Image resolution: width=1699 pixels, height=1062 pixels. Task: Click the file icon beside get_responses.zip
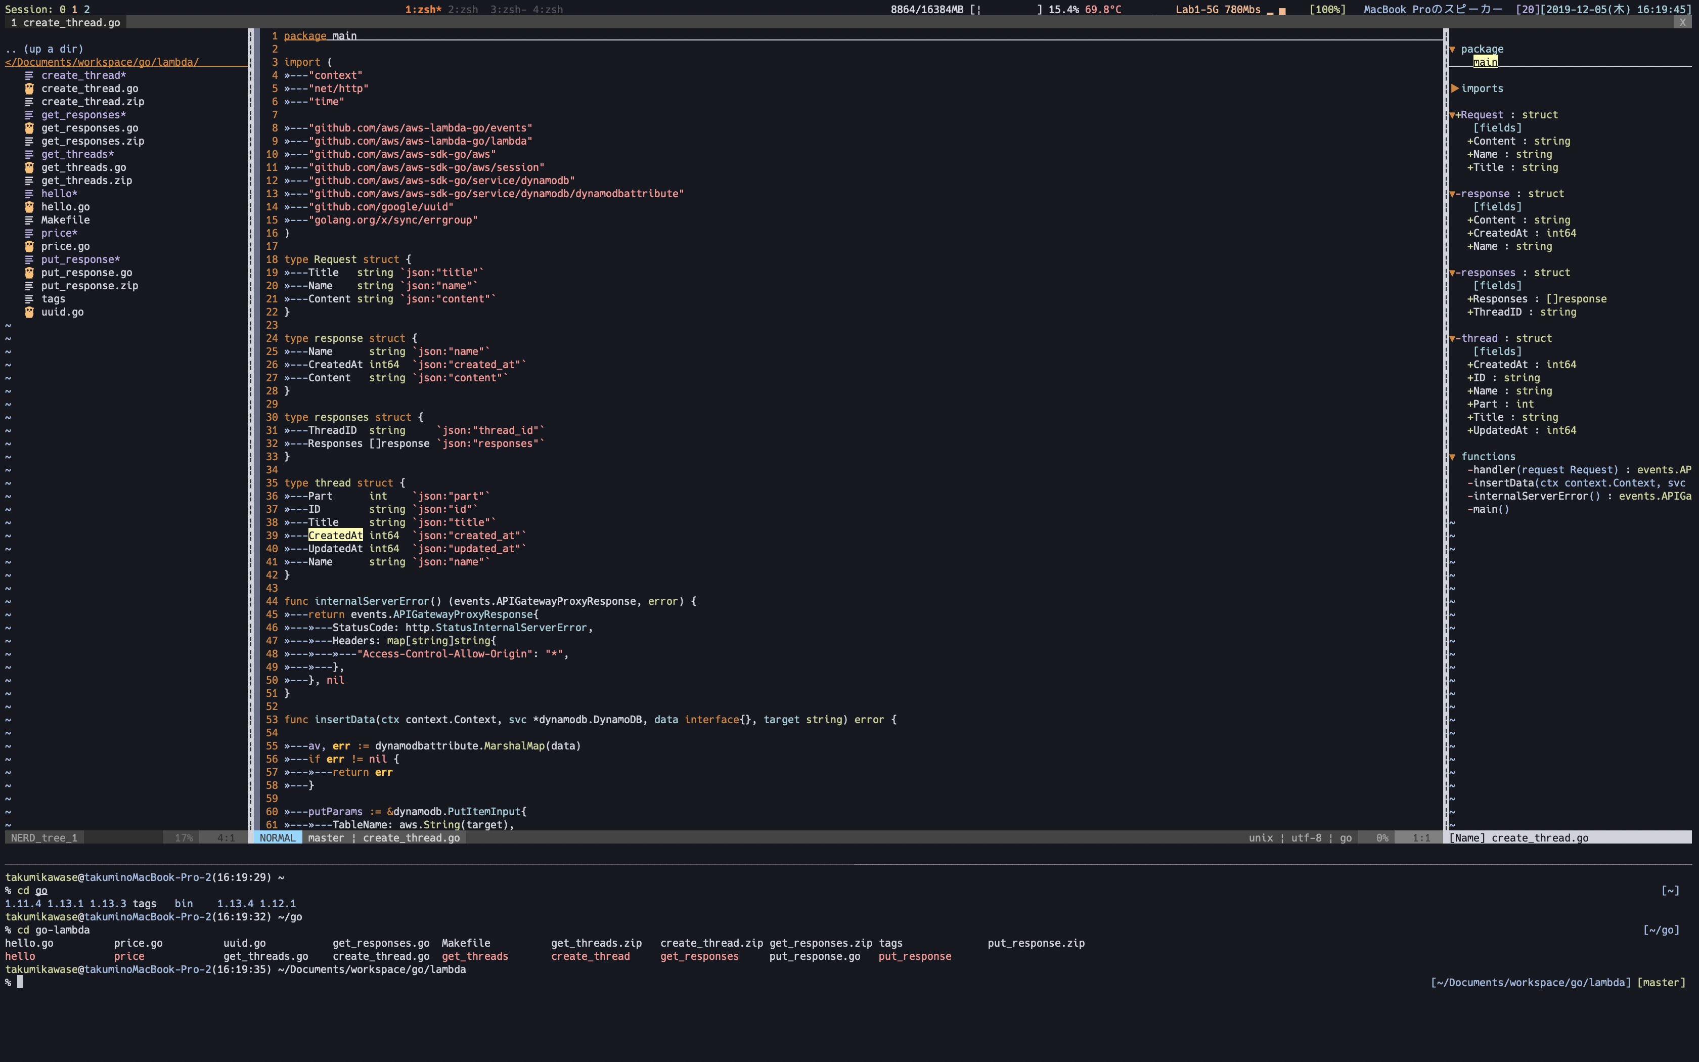tap(29, 141)
